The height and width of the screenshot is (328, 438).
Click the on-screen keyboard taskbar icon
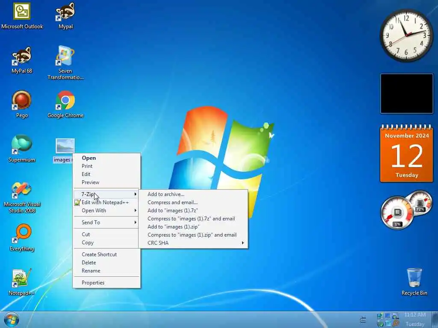tap(363, 319)
